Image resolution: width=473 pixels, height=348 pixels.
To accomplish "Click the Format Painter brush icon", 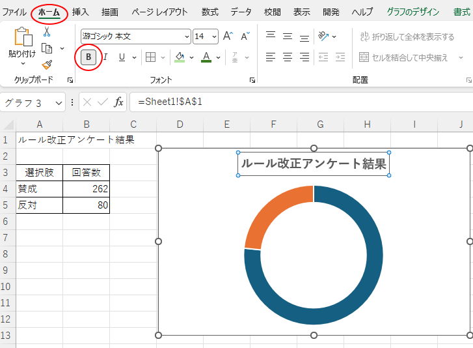I will coord(47,65).
